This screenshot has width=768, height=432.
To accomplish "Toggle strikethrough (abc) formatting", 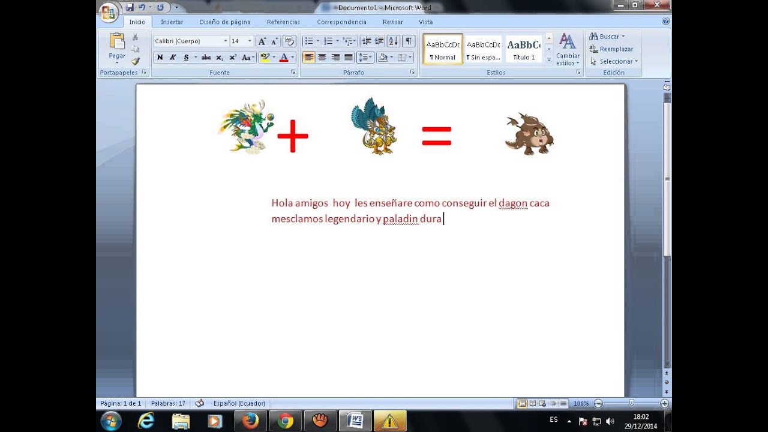I will [x=206, y=58].
